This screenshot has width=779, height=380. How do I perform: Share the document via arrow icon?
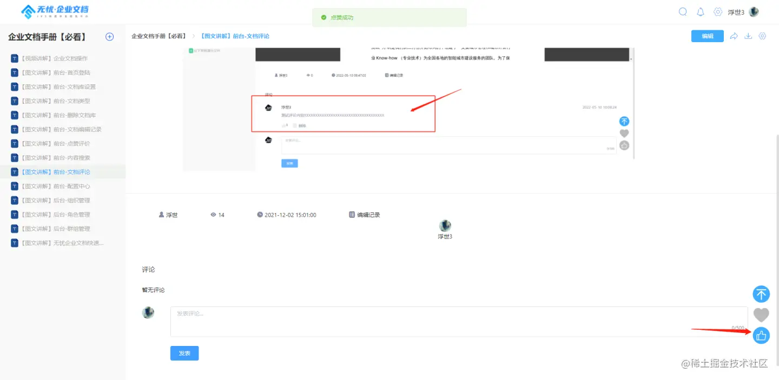tap(734, 36)
